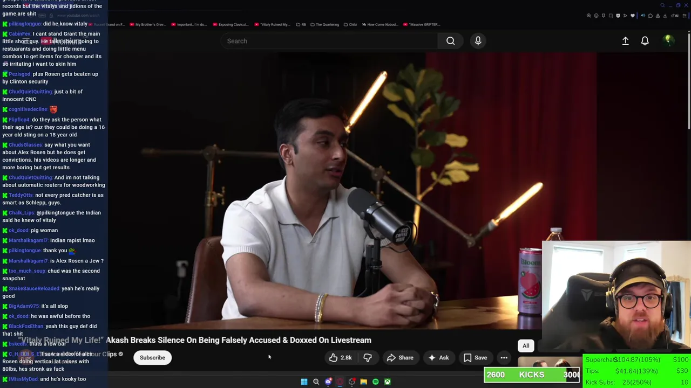Activate voice search microphone icon
691x388 pixels.
click(478, 41)
